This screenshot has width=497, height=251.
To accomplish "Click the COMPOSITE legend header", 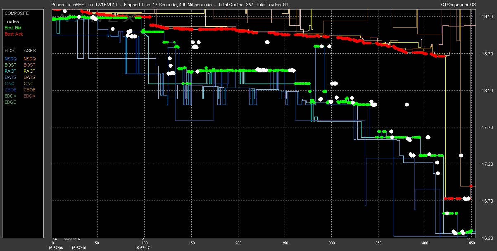I will pos(16,13).
